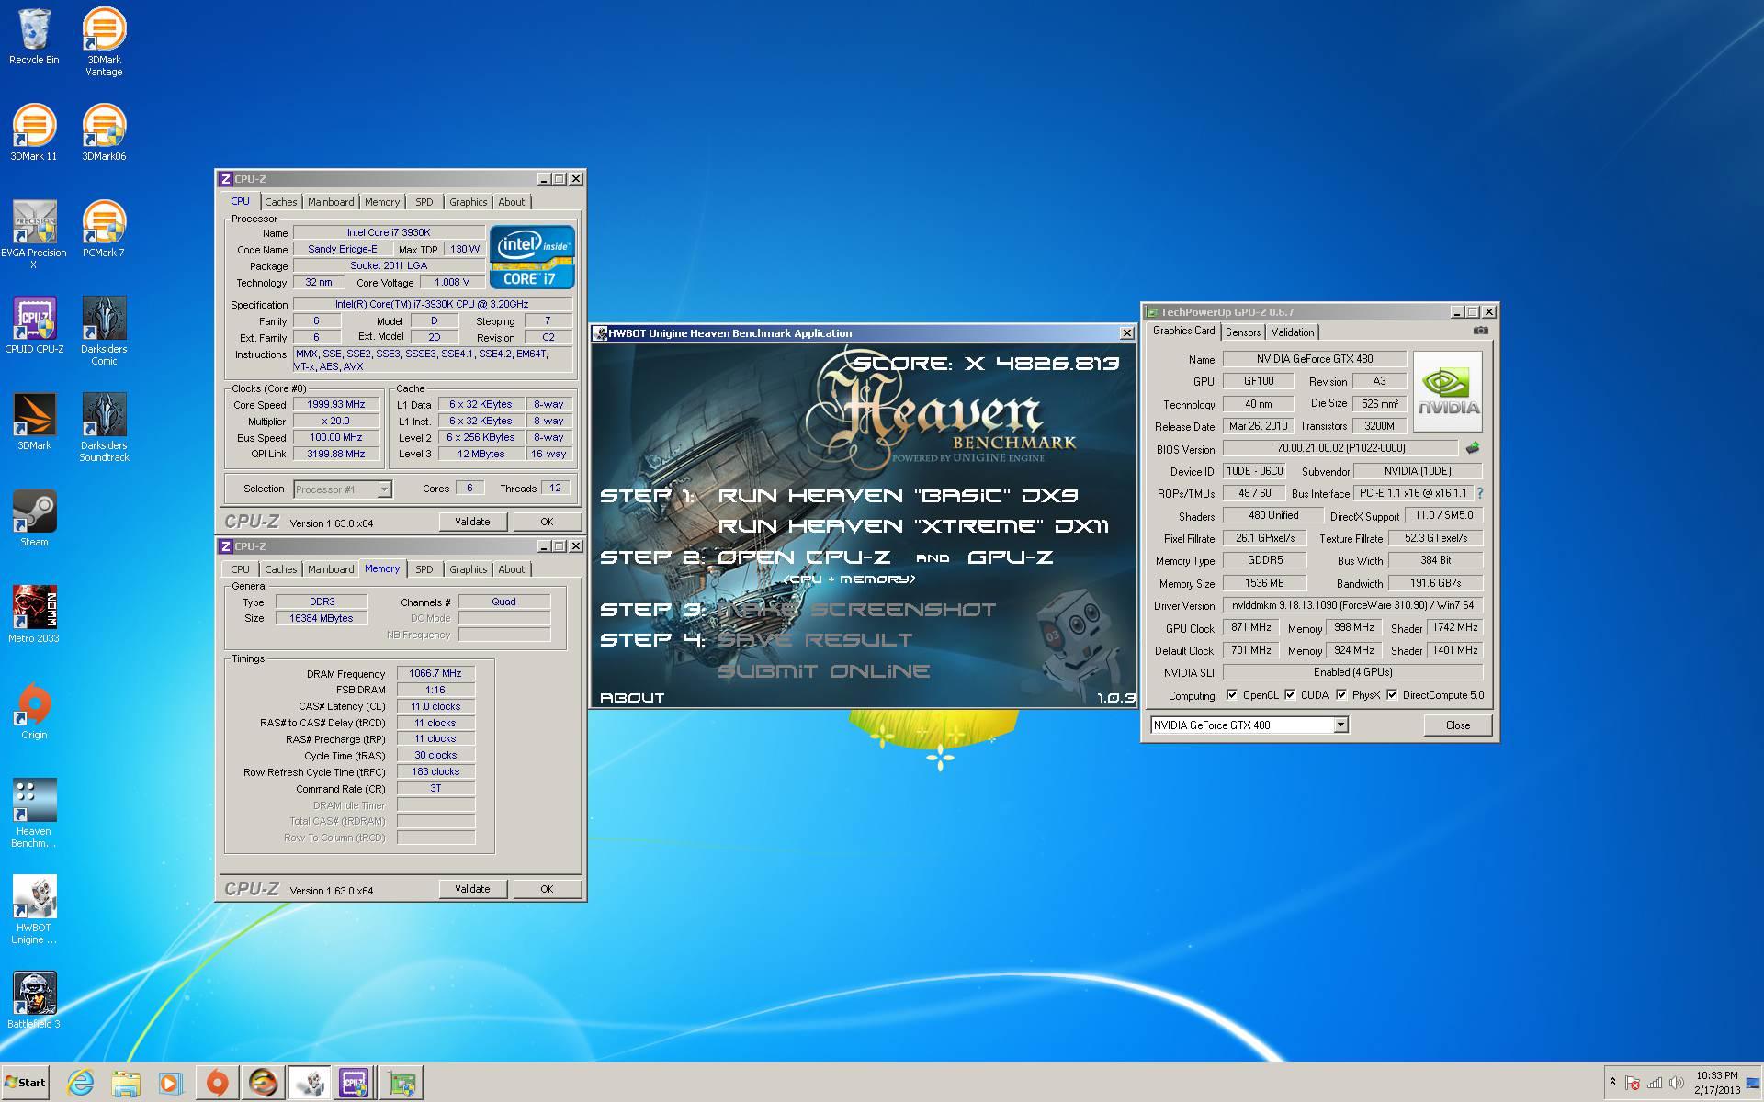Click the CPU-Z icon in the taskbar
The image size is (1764, 1102).
click(354, 1083)
